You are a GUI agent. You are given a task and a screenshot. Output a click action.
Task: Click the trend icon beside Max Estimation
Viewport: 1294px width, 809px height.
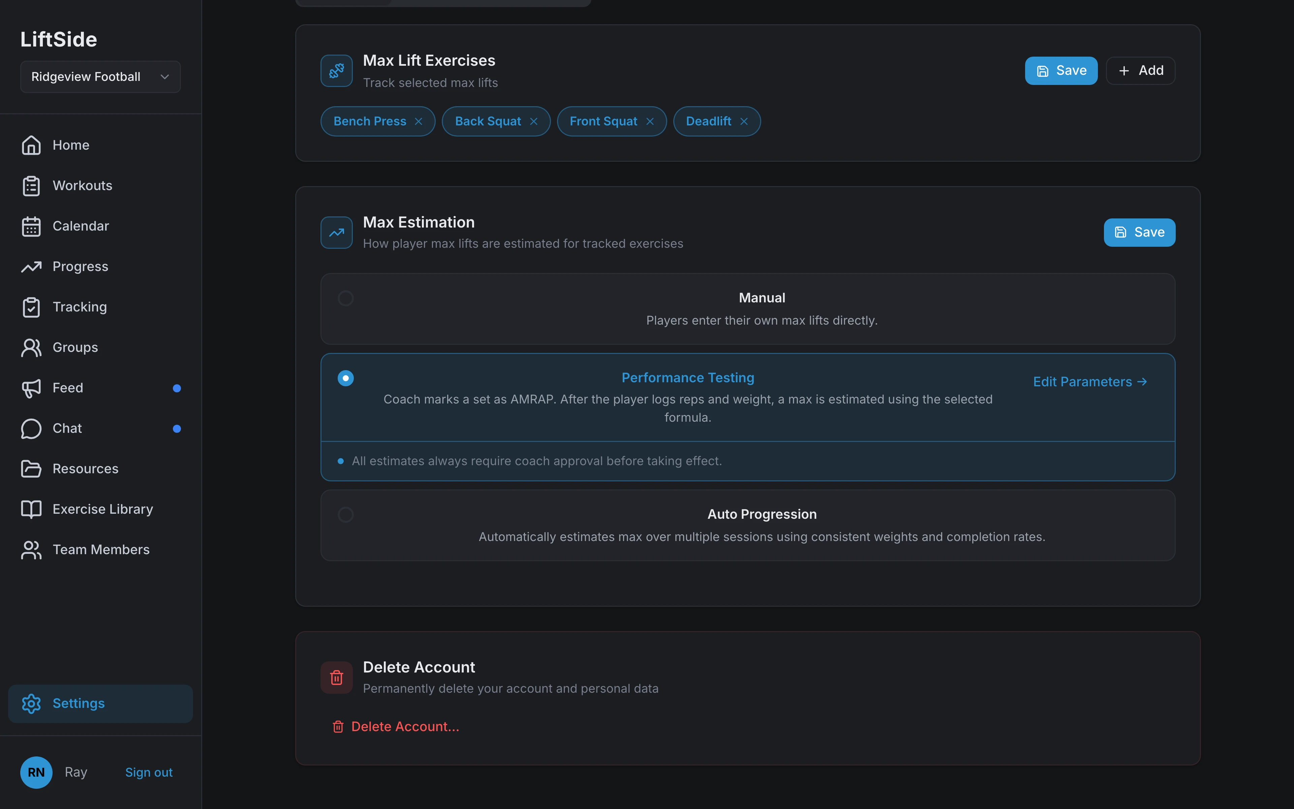tap(336, 232)
